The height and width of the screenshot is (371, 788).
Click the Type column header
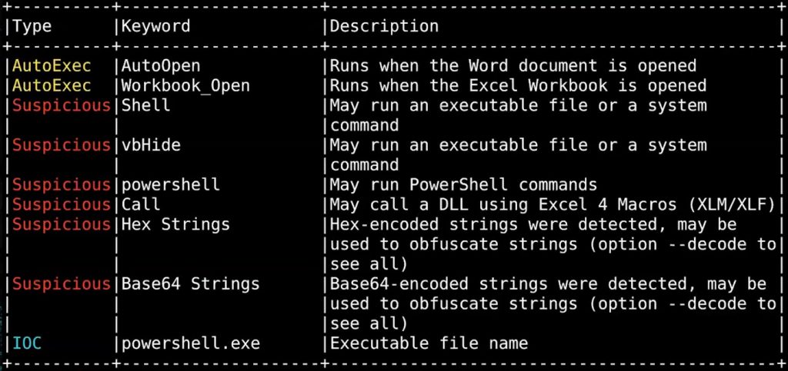click(32, 26)
